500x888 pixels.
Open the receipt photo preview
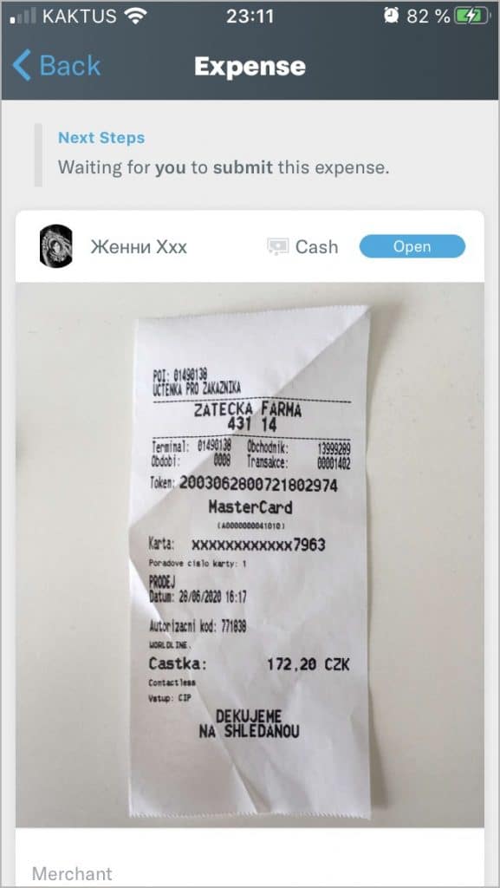click(x=250, y=555)
